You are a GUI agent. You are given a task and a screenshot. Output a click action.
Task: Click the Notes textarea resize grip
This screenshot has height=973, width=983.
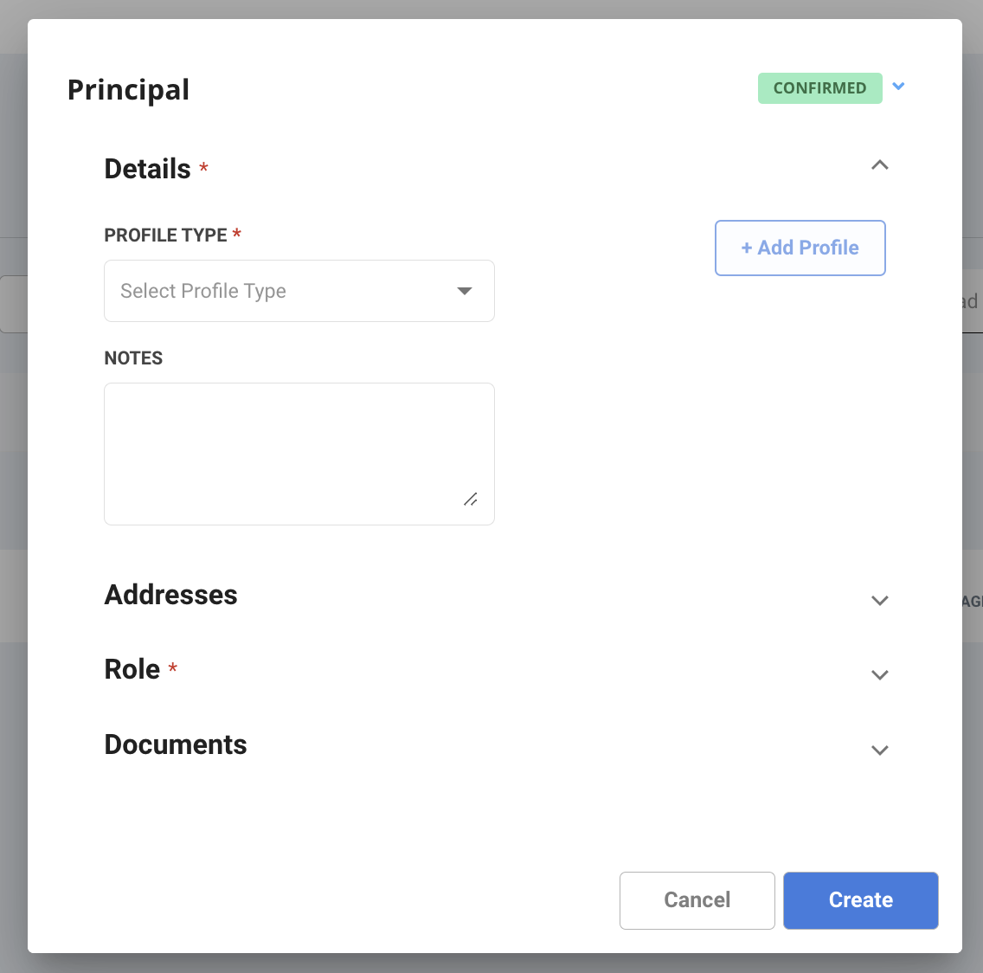coord(471,499)
